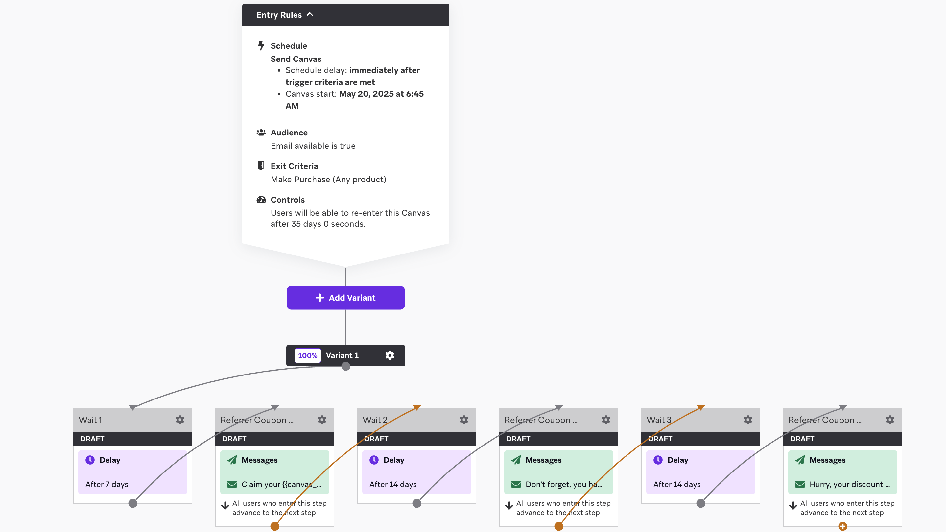The width and height of the screenshot is (946, 532).
Task: Open second Referrer Coupon step gear
Action: (606, 420)
